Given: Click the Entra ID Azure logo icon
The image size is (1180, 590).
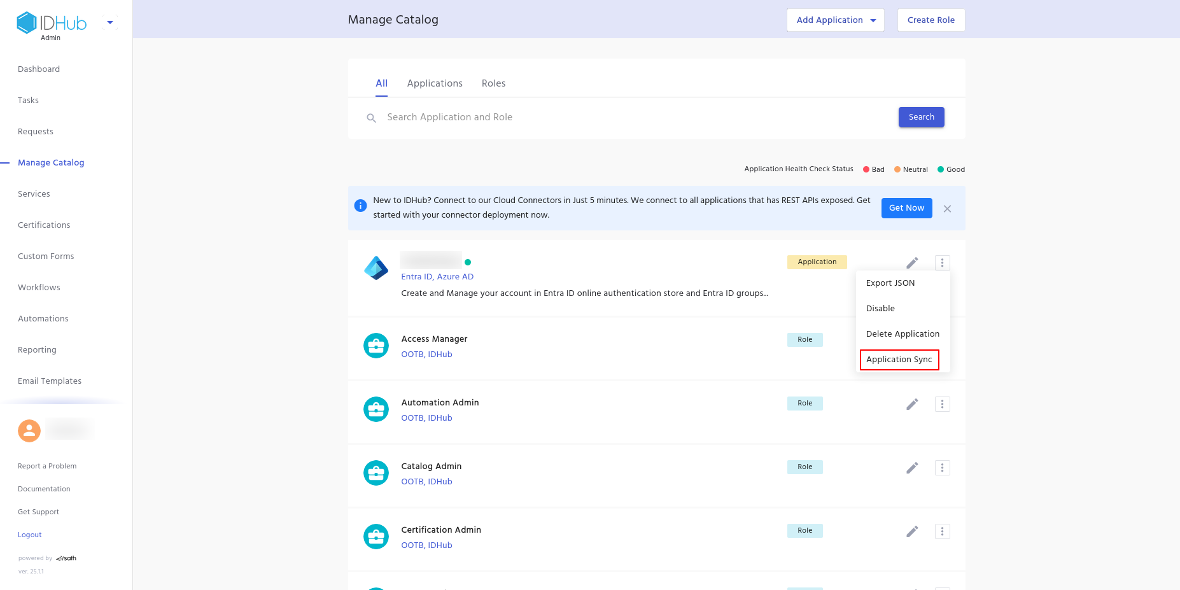Looking at the screenshot, I should 376,269.
